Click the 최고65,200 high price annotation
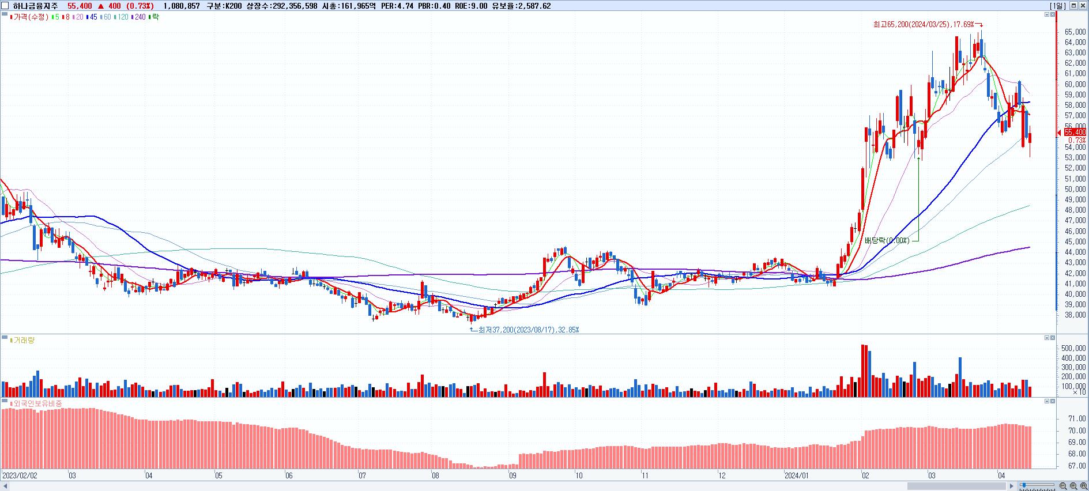Viewport: 1089px width, 491px height. coord(924,24)
